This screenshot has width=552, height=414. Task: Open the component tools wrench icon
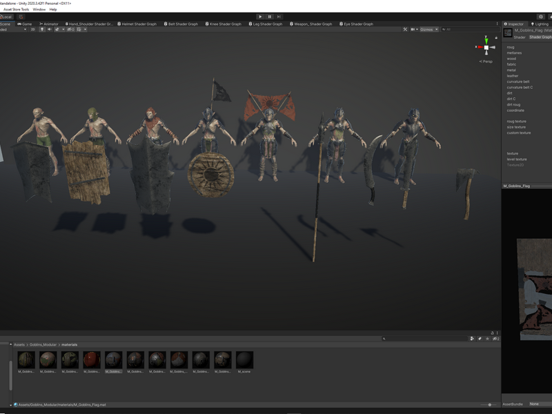(405, 30)
